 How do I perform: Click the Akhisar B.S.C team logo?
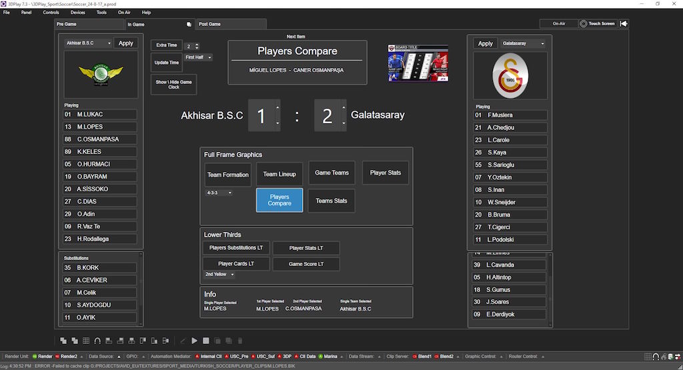(x=101, y=74)
